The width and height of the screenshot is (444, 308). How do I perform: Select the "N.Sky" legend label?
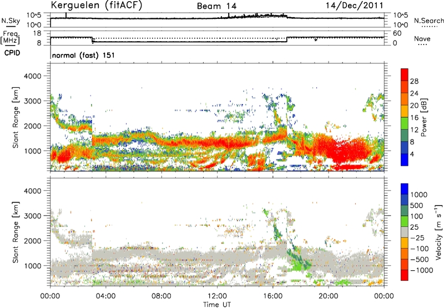pyautogui.click(x=11, y=21)
